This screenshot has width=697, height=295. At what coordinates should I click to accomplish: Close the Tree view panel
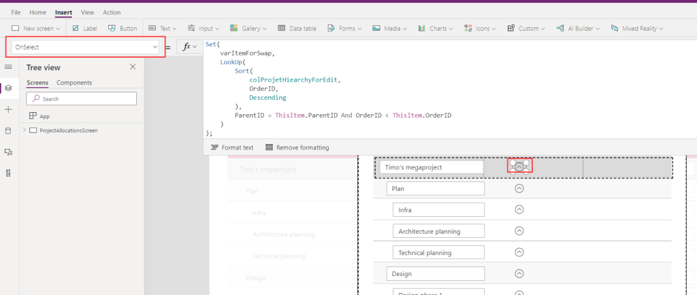point(133,67)
